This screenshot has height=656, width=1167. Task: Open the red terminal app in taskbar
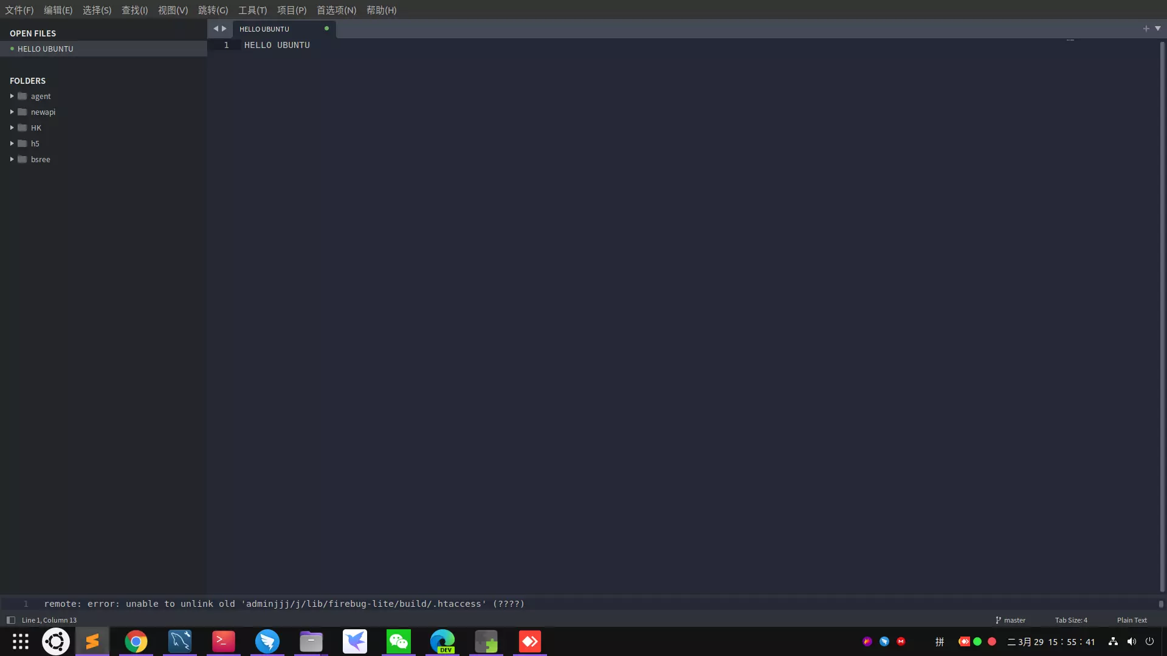pyautogui.click(x=224, y=641)
